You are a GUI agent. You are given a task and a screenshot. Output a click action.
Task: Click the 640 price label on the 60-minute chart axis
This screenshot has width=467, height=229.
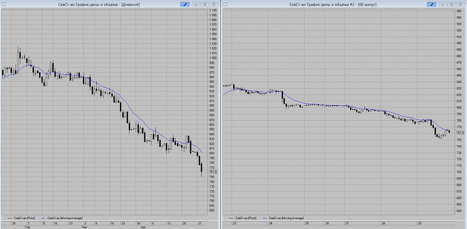click(x=459, y=211)
